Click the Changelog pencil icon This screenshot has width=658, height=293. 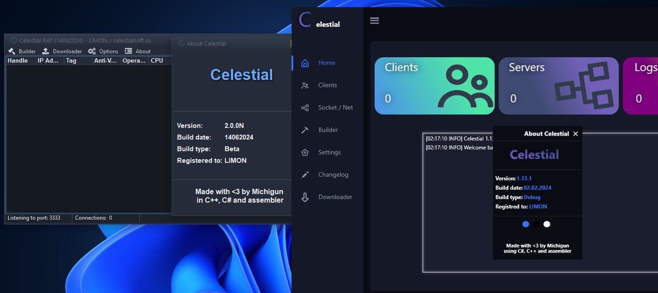[305, 175]
